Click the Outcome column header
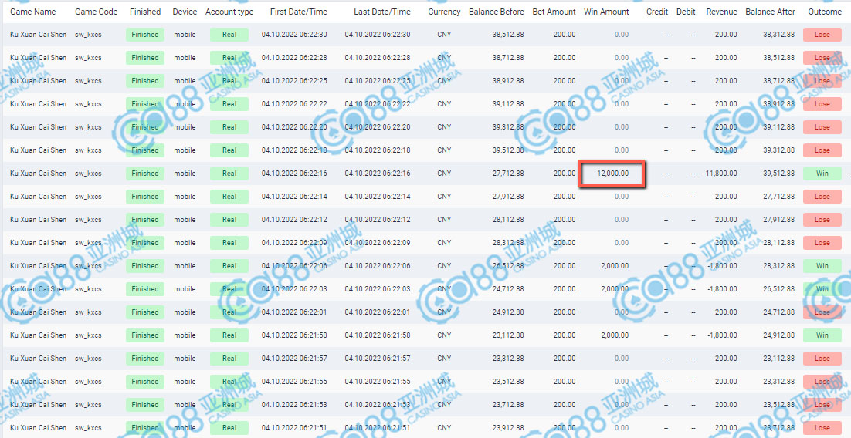Image resolution: width=851 pixels, height=438 pixels. click(825, 12)
